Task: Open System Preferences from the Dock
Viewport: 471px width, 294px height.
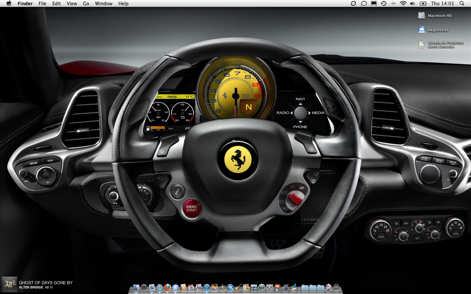Action: [270, 287]
